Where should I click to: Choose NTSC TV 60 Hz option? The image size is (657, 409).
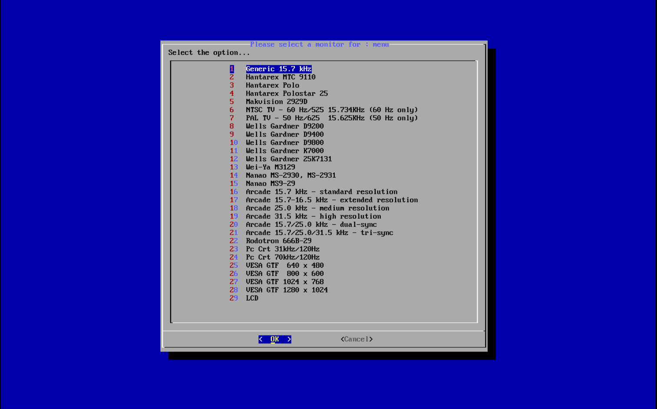click(x=331, y=110)
